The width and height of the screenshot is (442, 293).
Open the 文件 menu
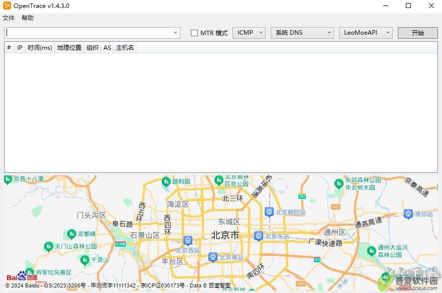[x=9, y=18]
